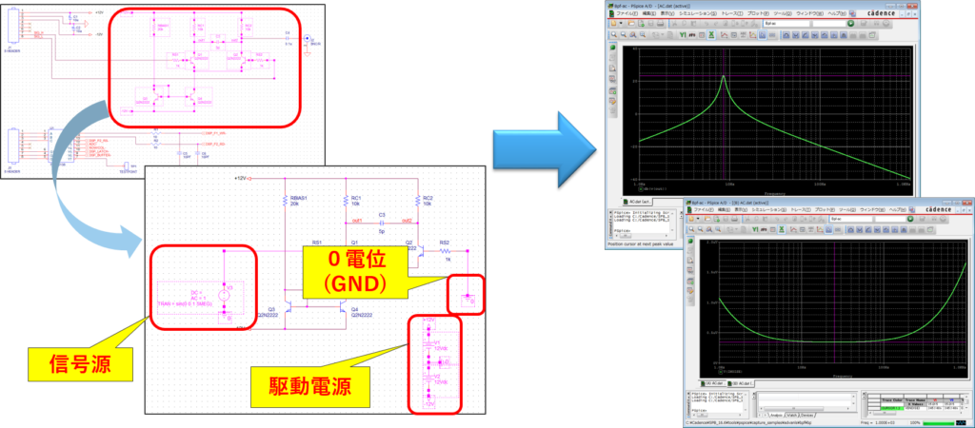This screenshot has width=975, height=428.
Task: Toggle Log Y axis icon in lower window
Action: tap(755, 230)
